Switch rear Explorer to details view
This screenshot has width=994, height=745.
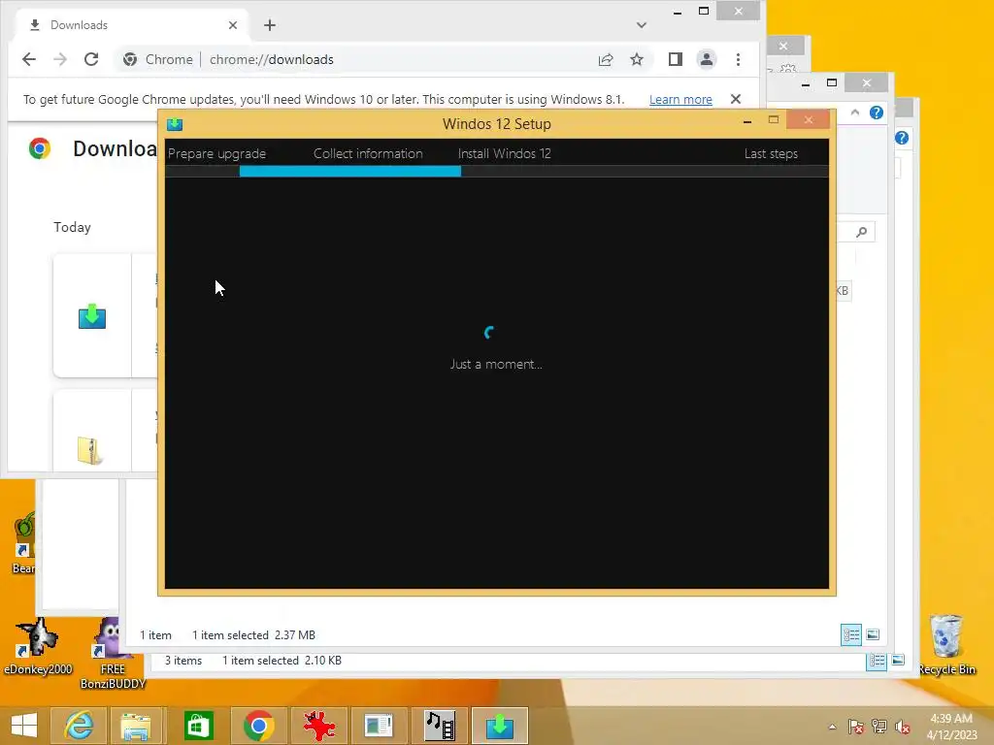coord(877,662)
